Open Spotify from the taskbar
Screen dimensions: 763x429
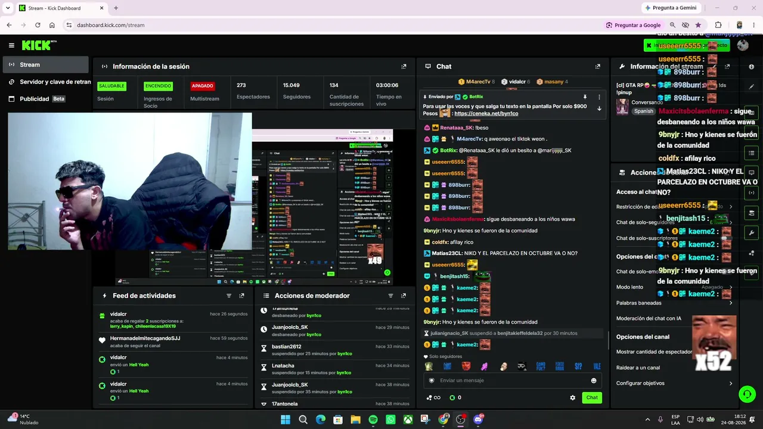(373, 419)
